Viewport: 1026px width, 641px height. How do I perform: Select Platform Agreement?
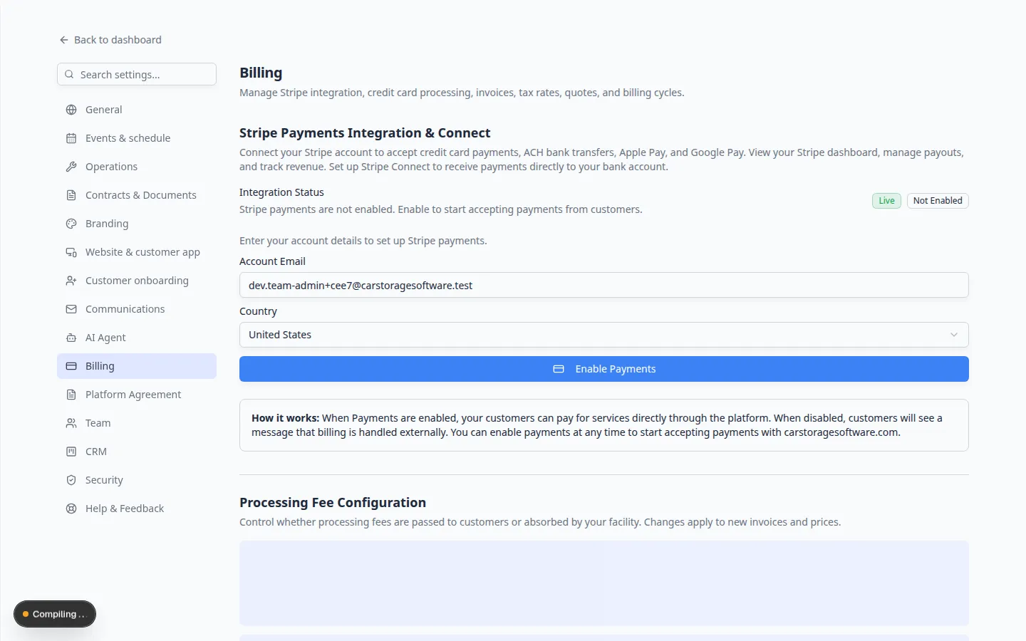coord(137,395)
